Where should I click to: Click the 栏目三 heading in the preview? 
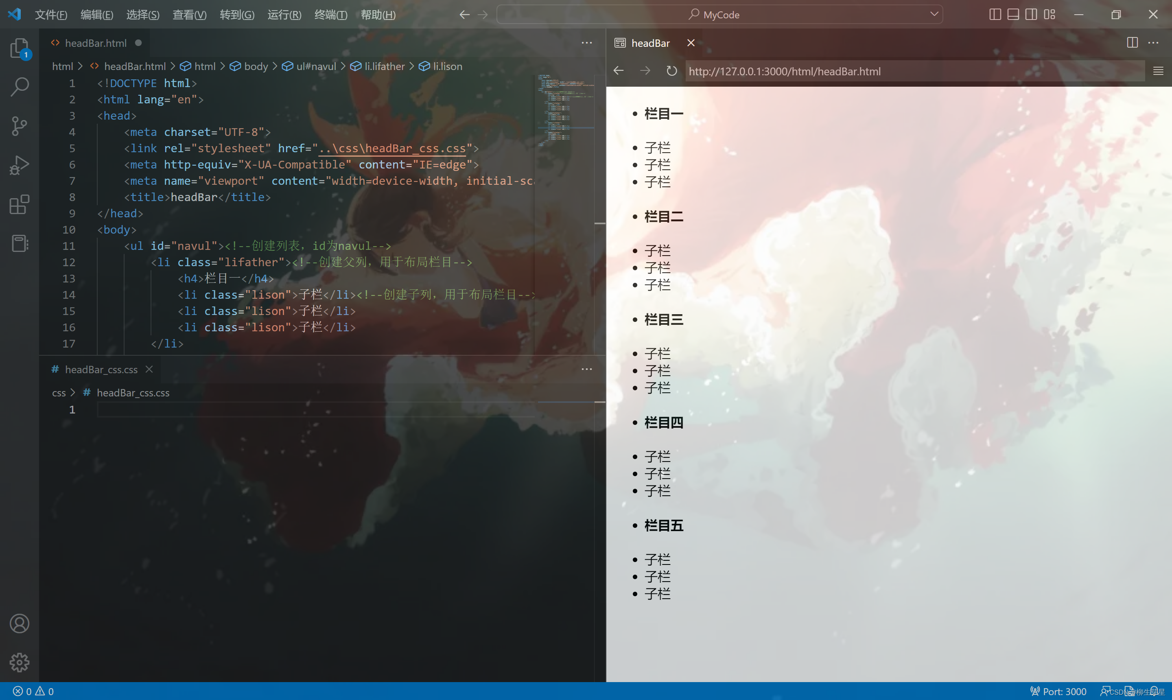[664, 320]
